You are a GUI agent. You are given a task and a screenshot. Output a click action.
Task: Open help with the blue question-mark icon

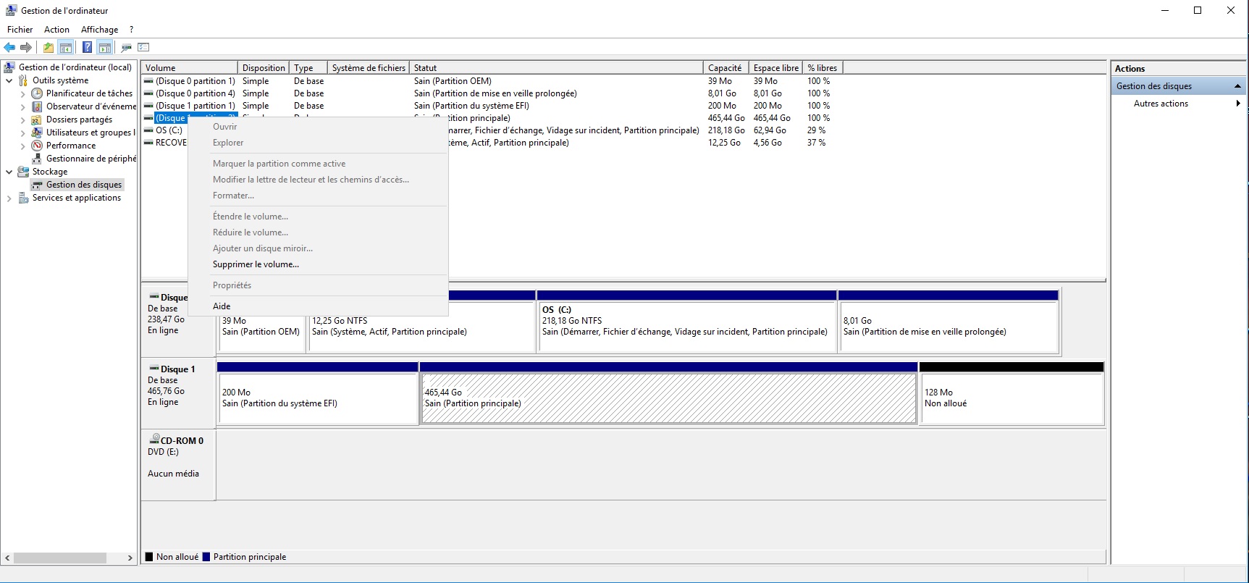tap(87, 48)
